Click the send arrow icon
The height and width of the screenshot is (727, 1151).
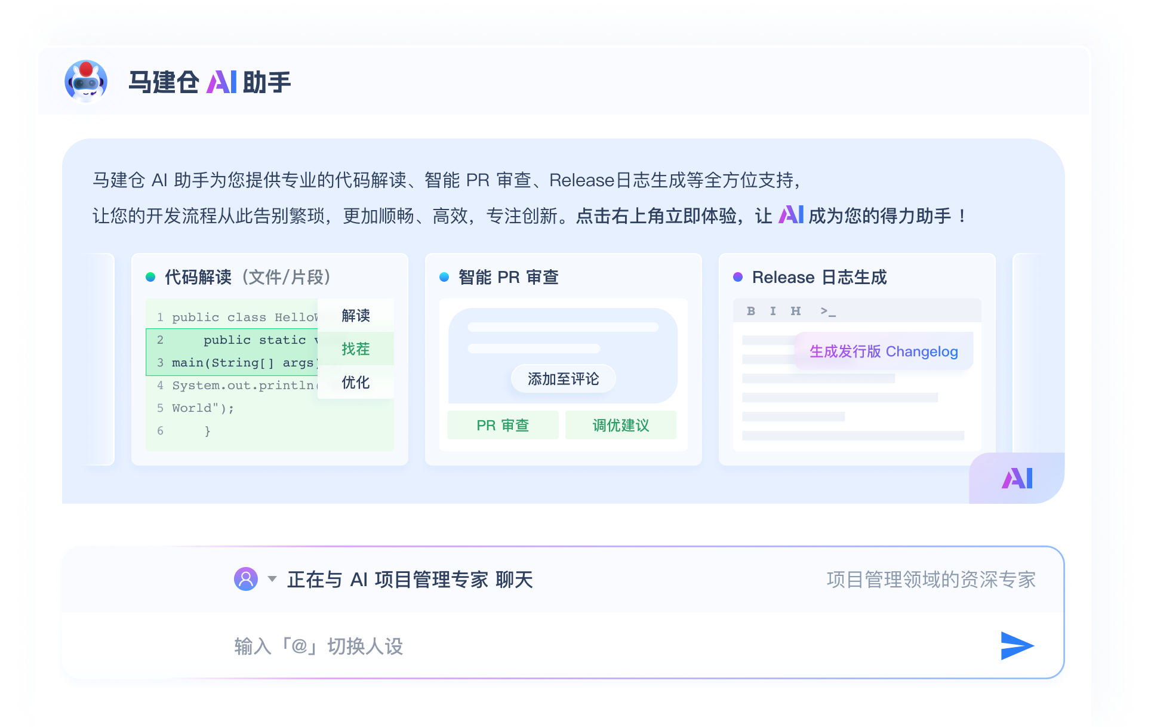(x=1017, y=645)
